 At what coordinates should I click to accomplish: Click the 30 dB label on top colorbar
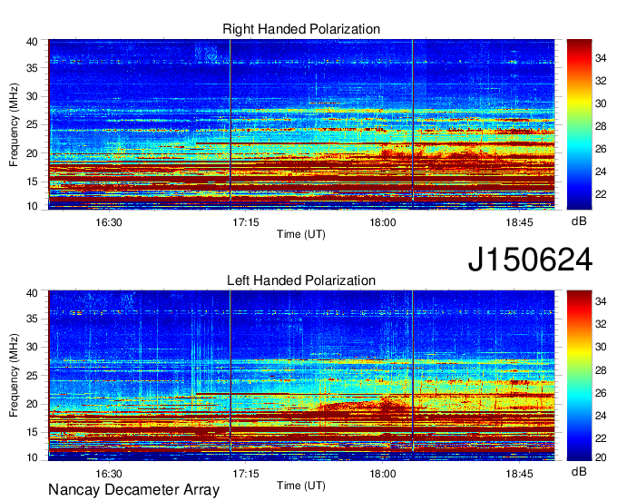coord(601,103)
